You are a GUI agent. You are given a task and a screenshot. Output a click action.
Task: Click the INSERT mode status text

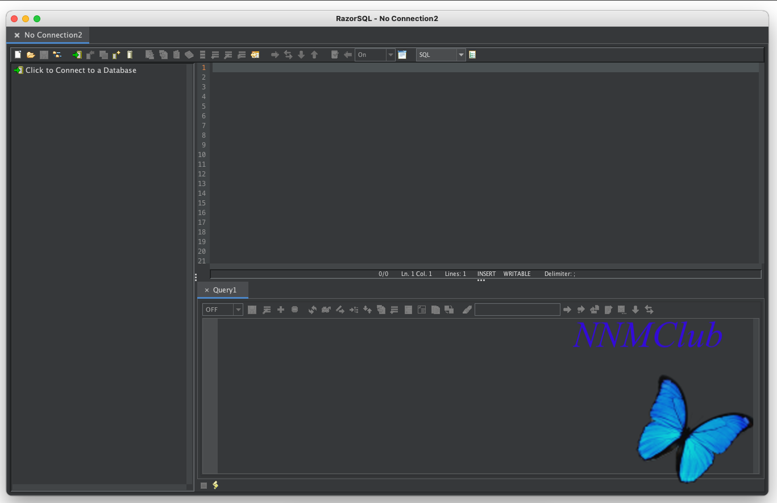click(x=487, y=274)
